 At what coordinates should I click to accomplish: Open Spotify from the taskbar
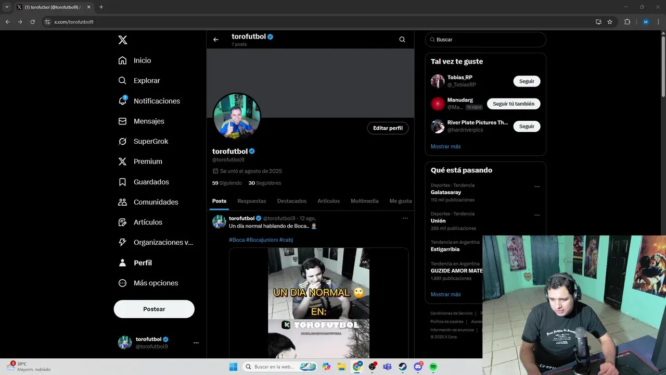433,367
